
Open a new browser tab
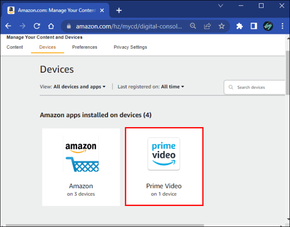pos(119,10)
